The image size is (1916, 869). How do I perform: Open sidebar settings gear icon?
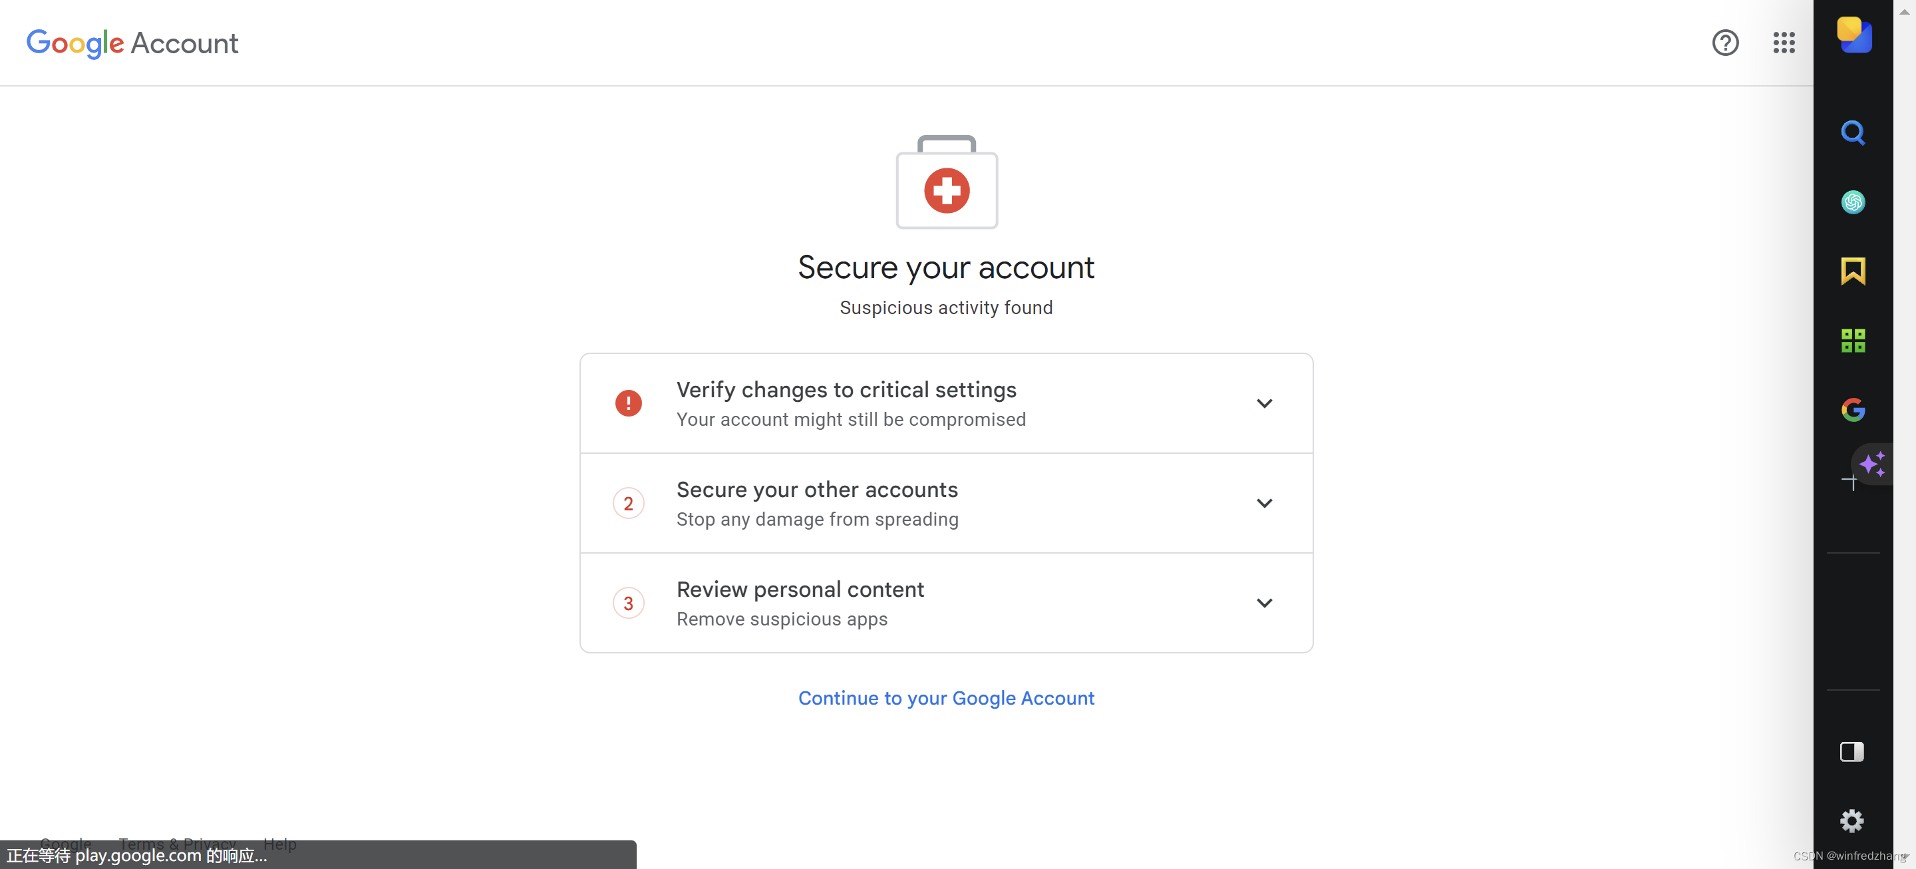pos(1851,820)
